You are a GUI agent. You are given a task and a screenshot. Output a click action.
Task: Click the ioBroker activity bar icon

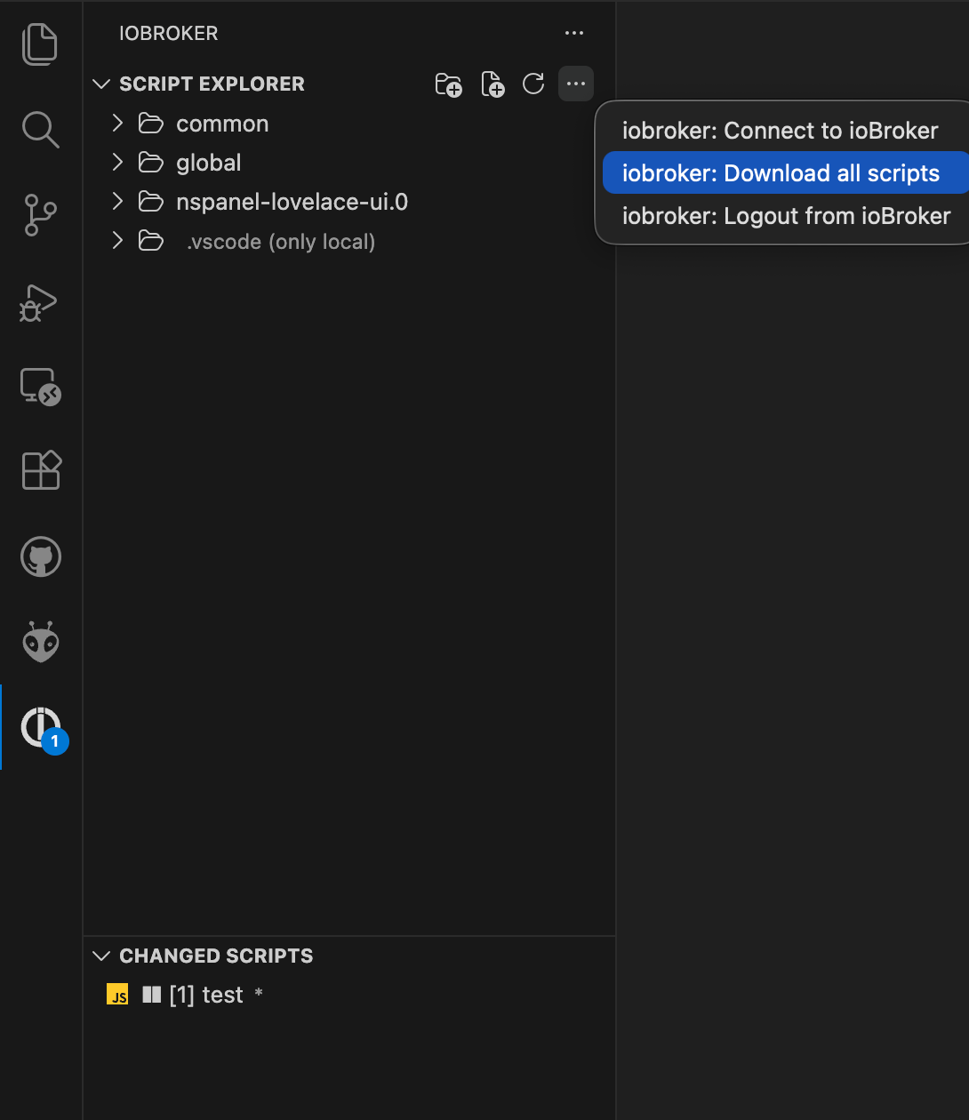coord(40,727)
